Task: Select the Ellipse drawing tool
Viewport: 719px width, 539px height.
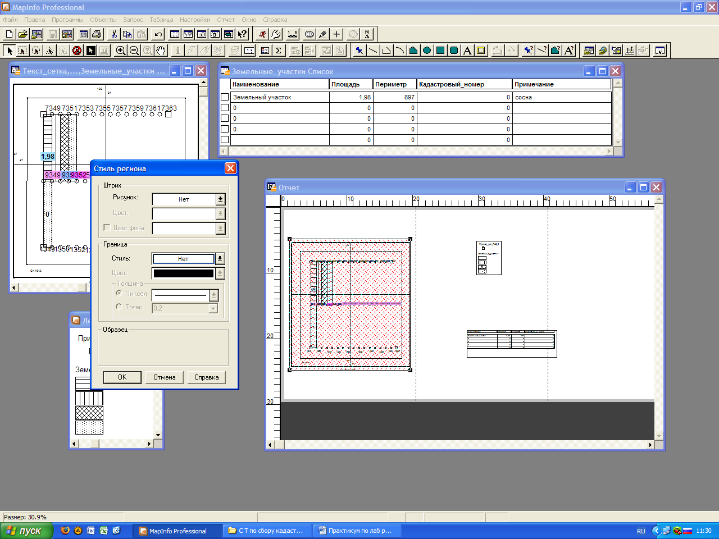Action: click(426, 51)
